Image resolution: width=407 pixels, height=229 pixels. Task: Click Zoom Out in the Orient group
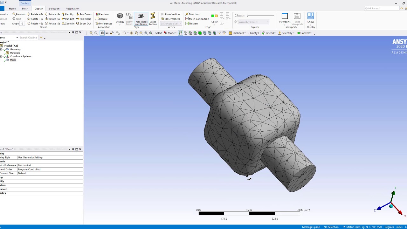click(84, 24)
